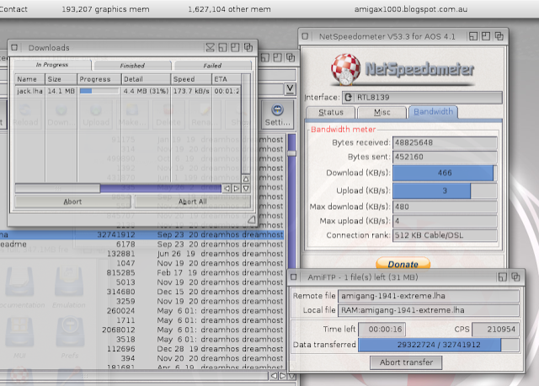Click the interface cycle gadget beside RTL8139
Screen dimensions: 539x386
click(348, 98)
